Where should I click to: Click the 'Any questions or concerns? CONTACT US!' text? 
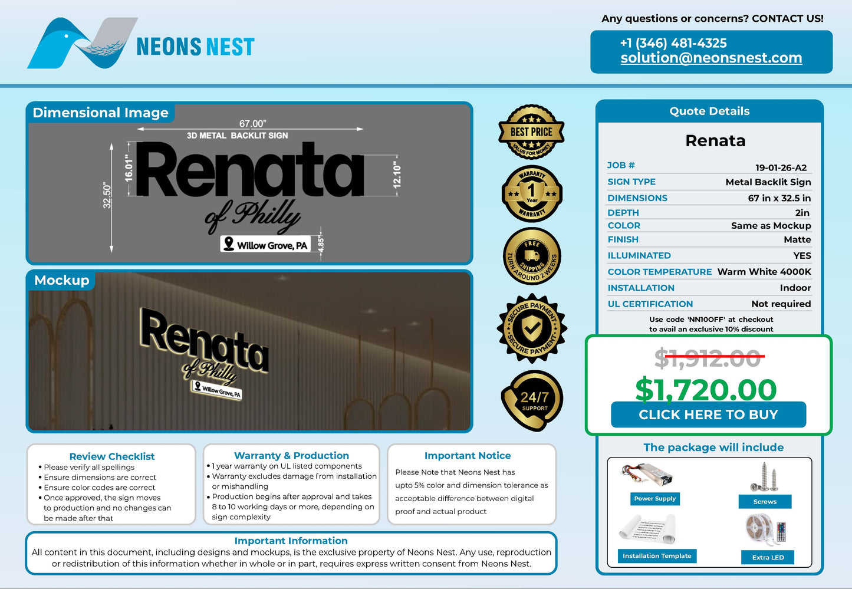click(x=712, y=18)
